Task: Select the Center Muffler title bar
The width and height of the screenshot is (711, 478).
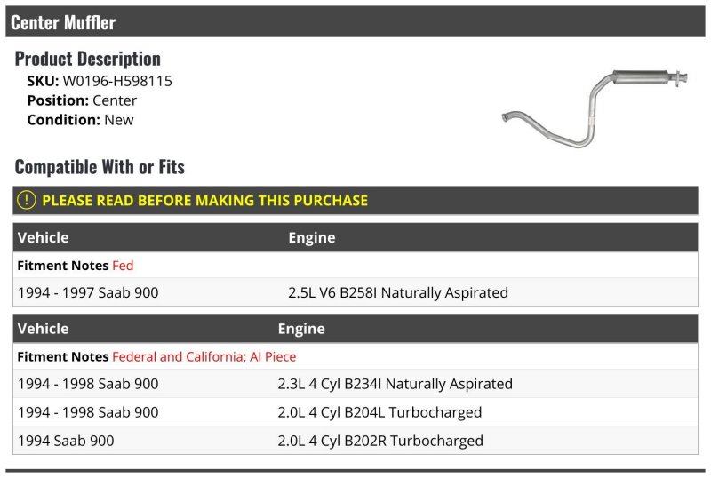Action: pyautogui.click(x=355, y=22)
